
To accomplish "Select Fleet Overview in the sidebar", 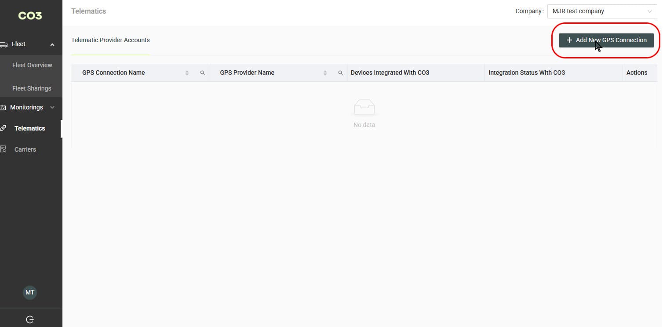I will pos(32,65).
